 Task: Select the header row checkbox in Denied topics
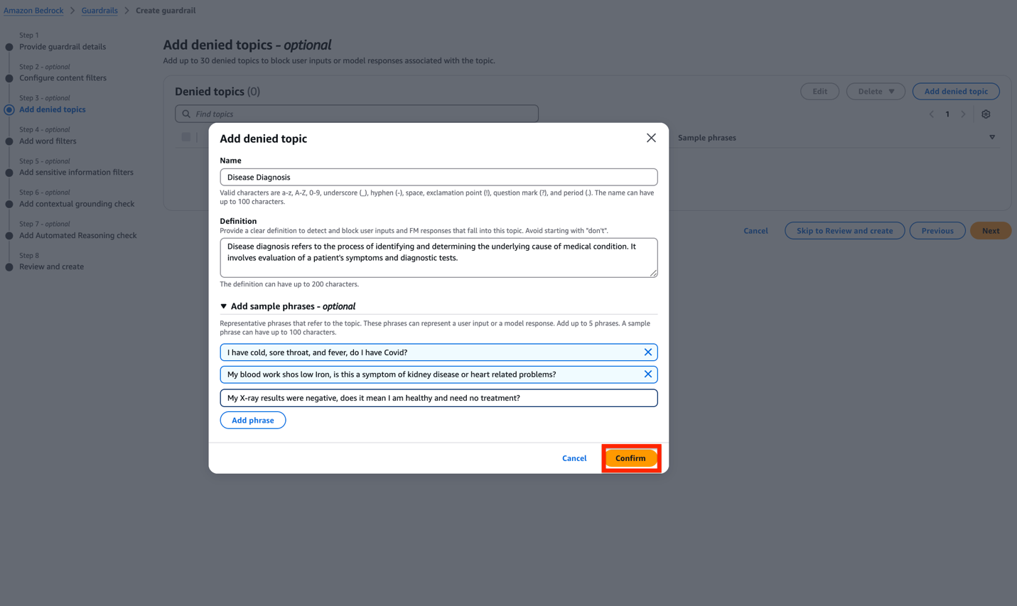point(185,136)
